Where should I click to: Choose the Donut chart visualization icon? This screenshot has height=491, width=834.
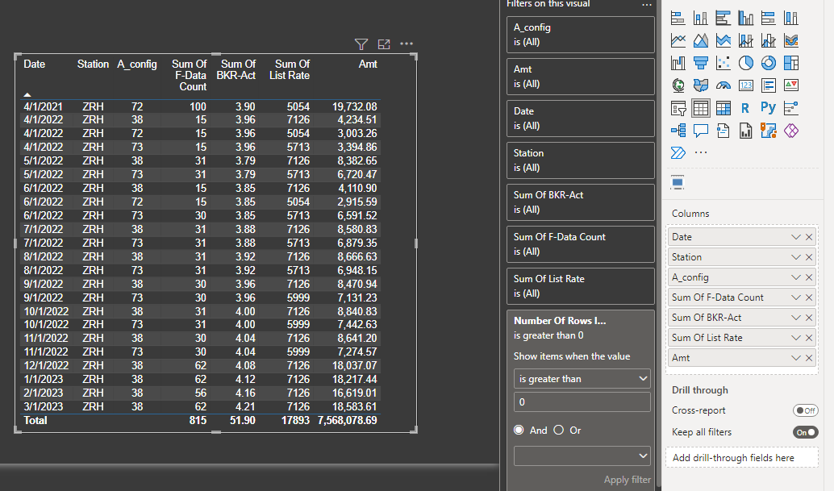[x=769, y=63]
